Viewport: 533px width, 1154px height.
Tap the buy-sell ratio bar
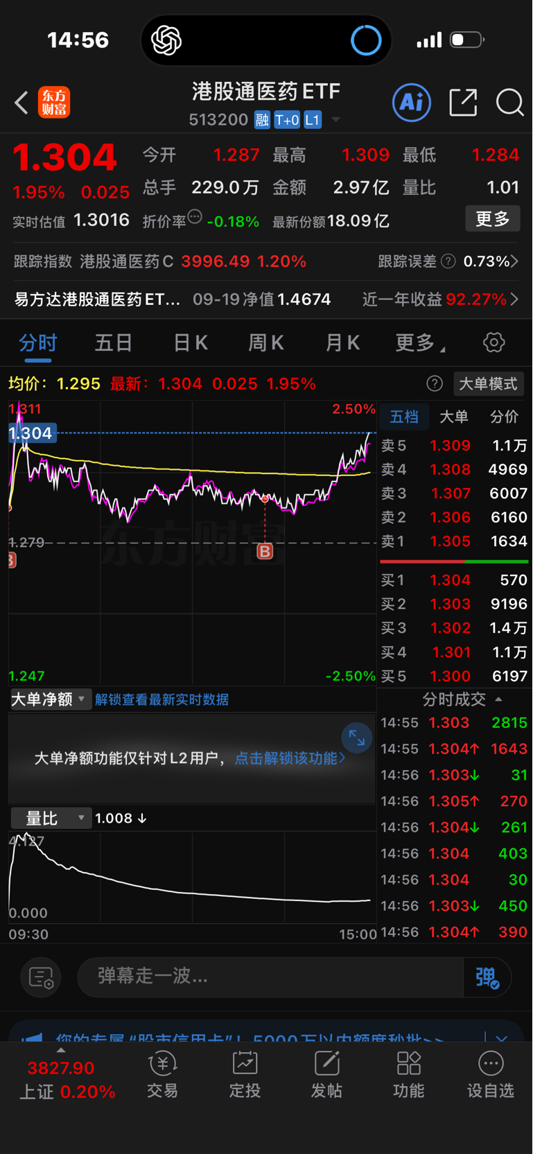(454, 561)
